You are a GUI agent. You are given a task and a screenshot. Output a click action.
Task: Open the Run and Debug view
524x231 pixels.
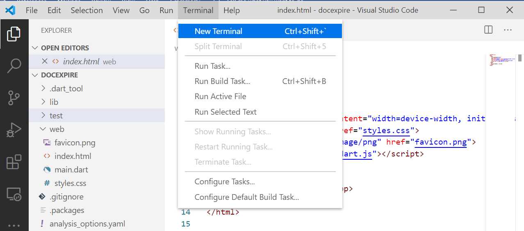pos(14,130)
